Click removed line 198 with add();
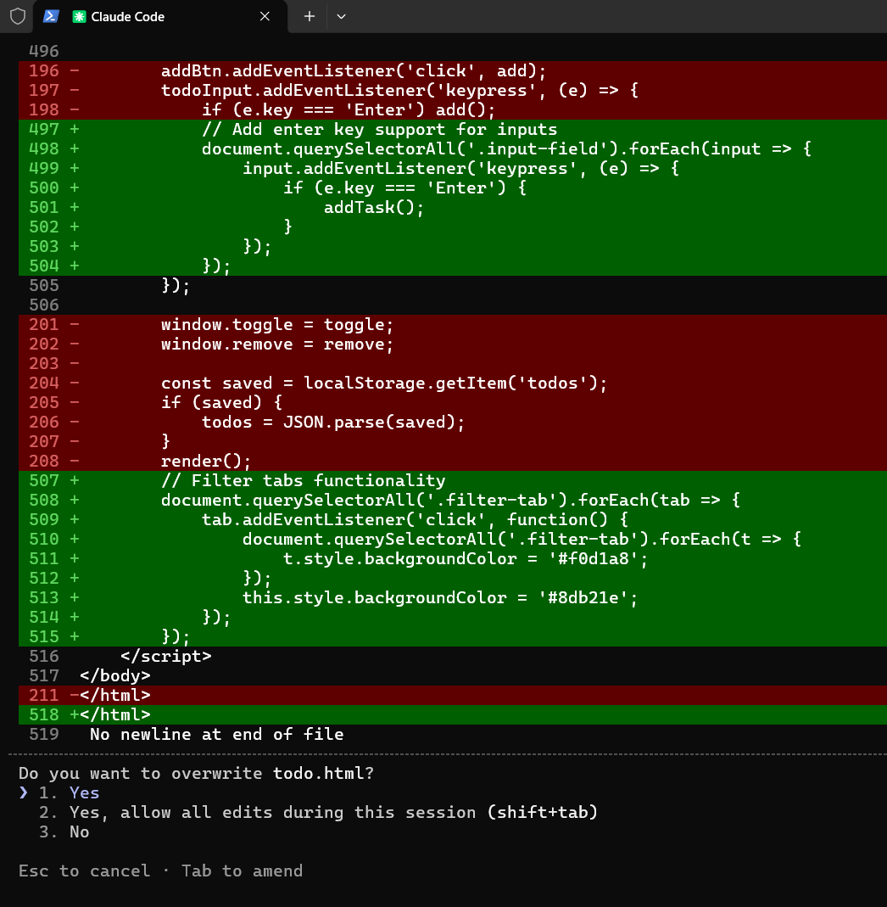 [453, 110]
